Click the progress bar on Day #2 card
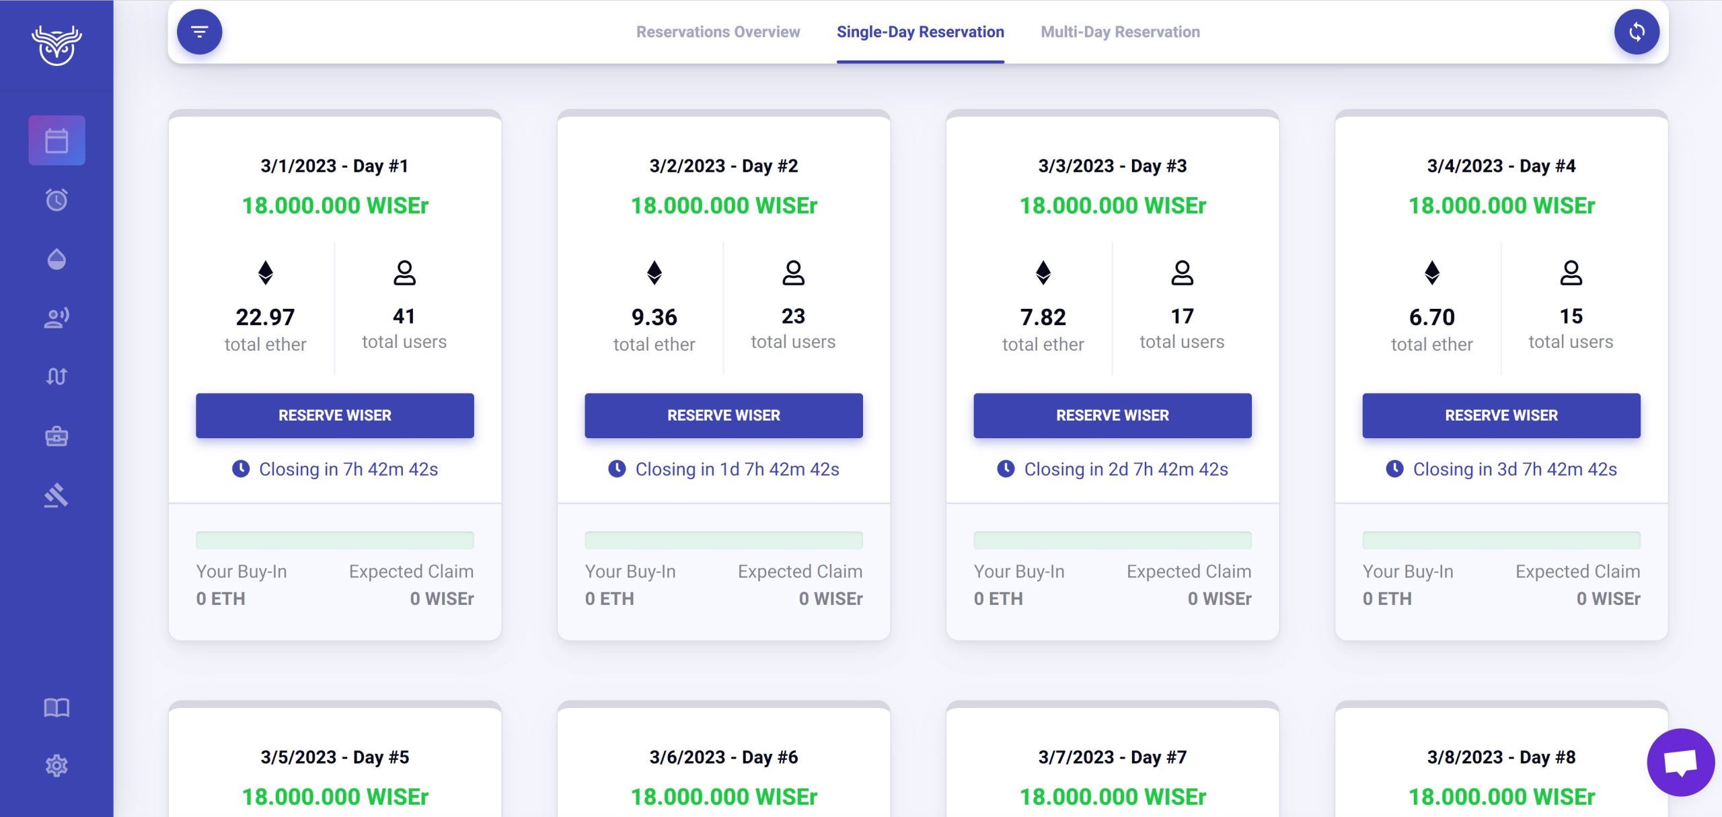Image resolution: width=1722 pixels, height=817 pixels. [x=723, y=540]
